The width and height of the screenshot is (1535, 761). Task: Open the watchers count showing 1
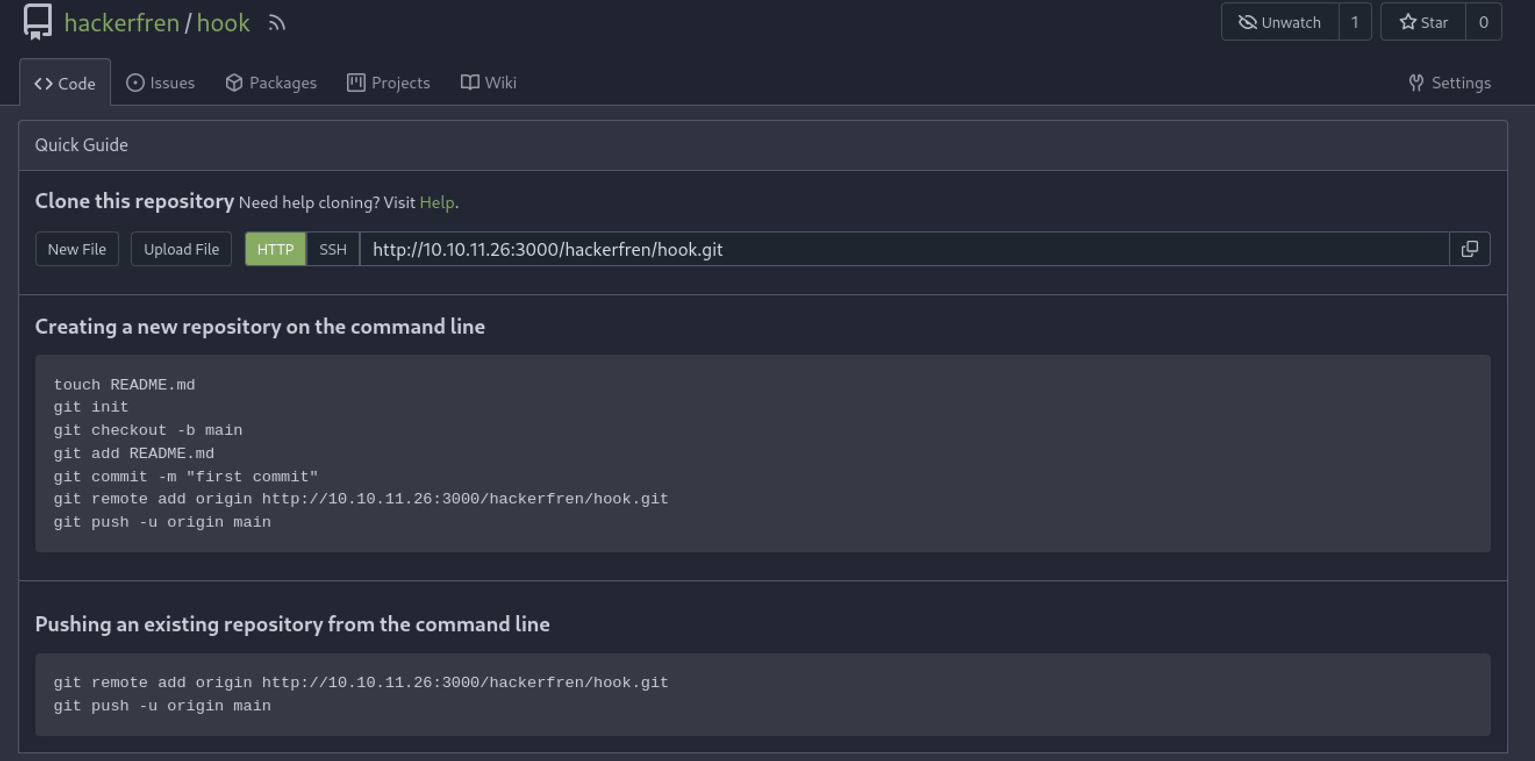click(x=1354, y=22)
